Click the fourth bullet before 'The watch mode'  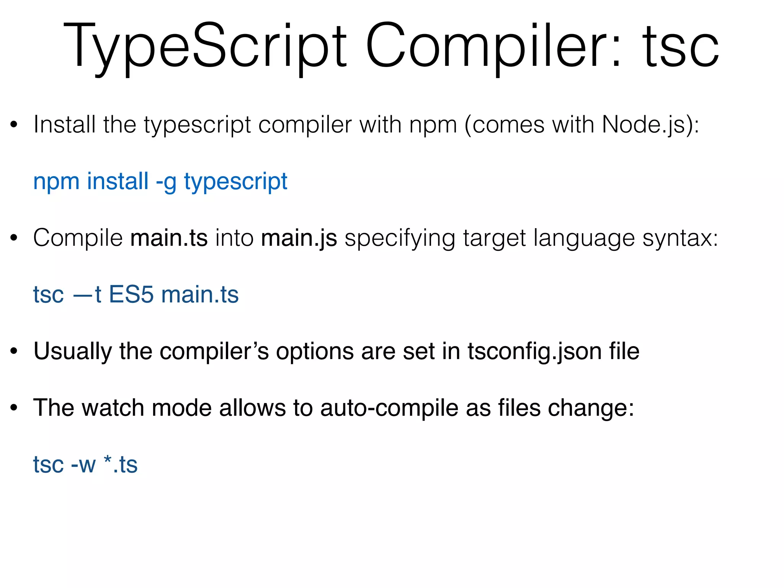pyautogui.click(x=14, y=408)
